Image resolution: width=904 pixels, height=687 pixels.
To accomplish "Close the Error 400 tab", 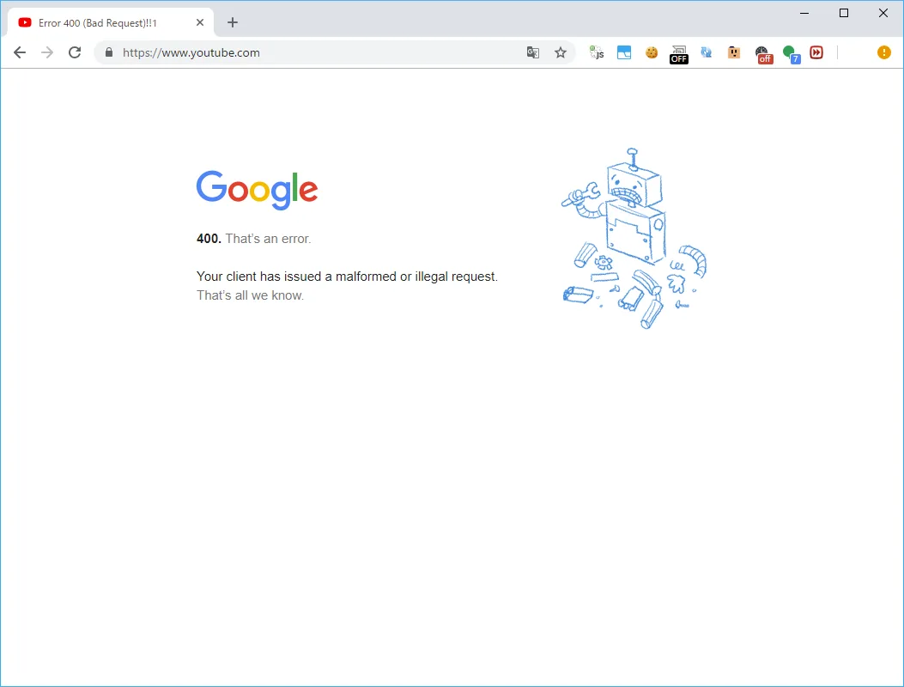I will [200, 23].
